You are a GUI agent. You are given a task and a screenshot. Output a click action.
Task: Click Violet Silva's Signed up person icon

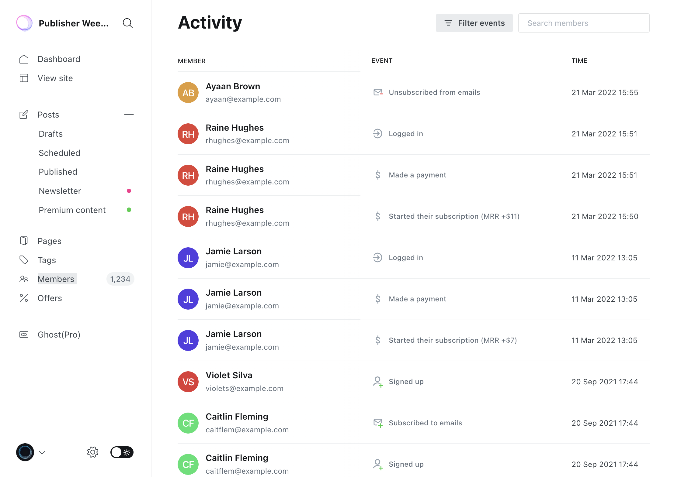pyautogui.click(x=378, y=382)
